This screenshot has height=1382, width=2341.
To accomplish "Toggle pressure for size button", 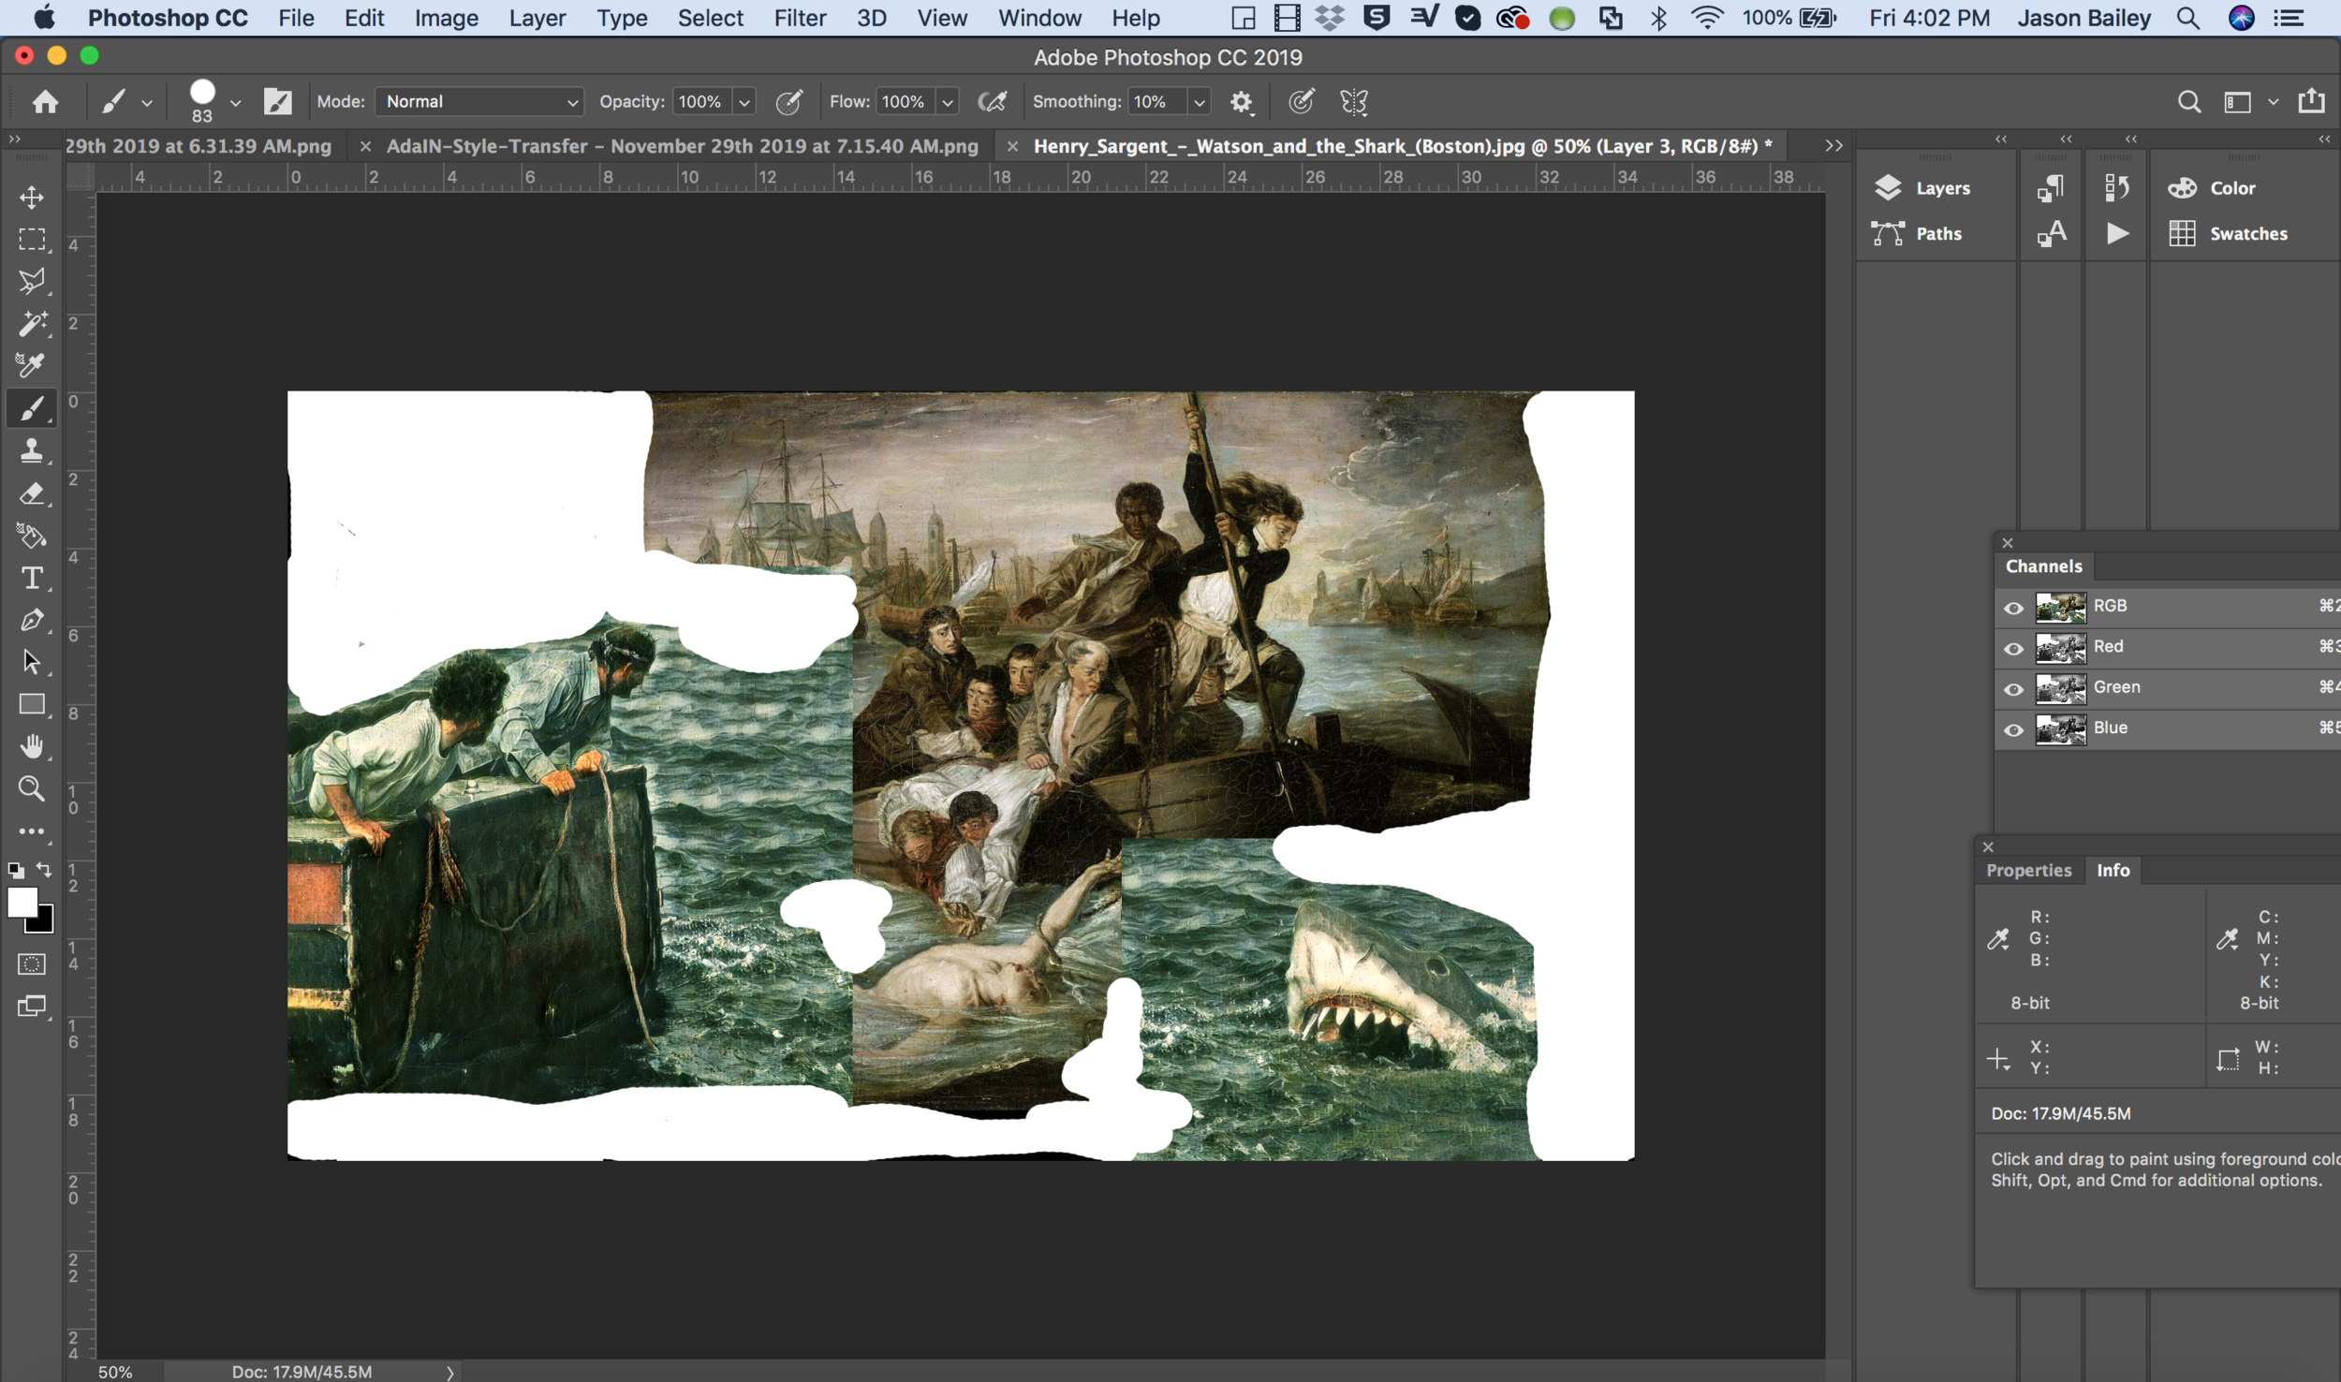I will (1301, 102).
